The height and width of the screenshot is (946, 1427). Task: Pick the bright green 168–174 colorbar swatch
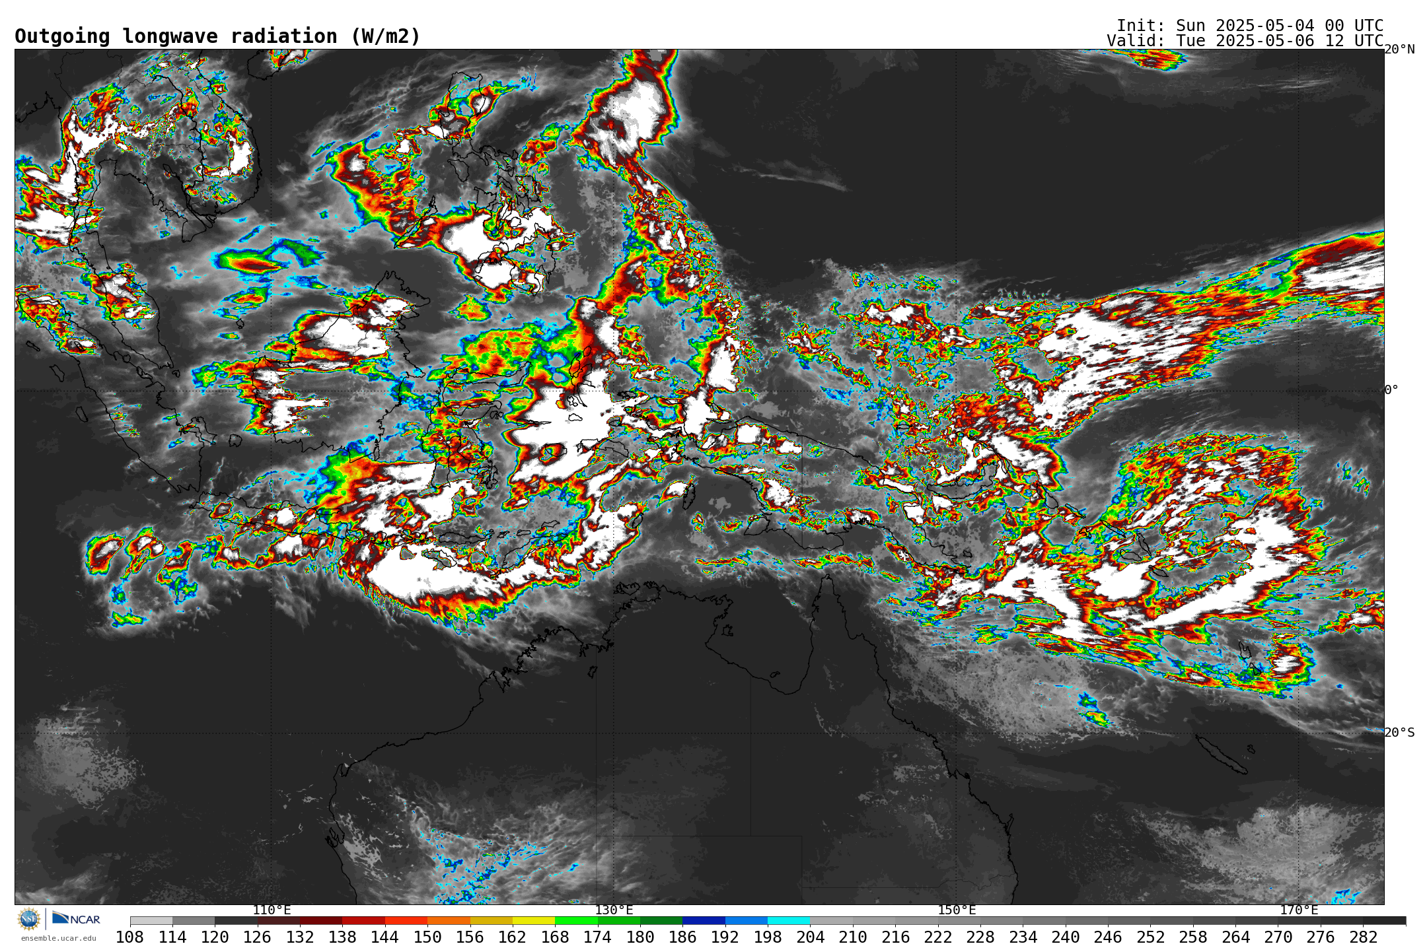tap(576, 920)
